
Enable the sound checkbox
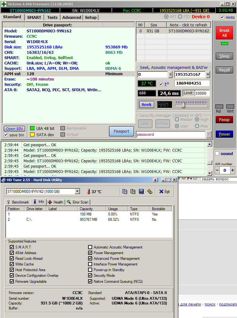[x=217, y=153]
